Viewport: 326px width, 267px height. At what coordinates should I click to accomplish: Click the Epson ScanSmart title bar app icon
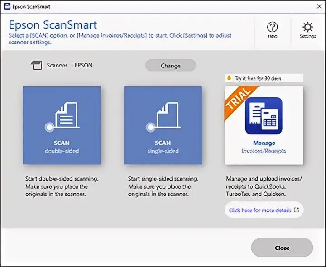coord(7,6)
